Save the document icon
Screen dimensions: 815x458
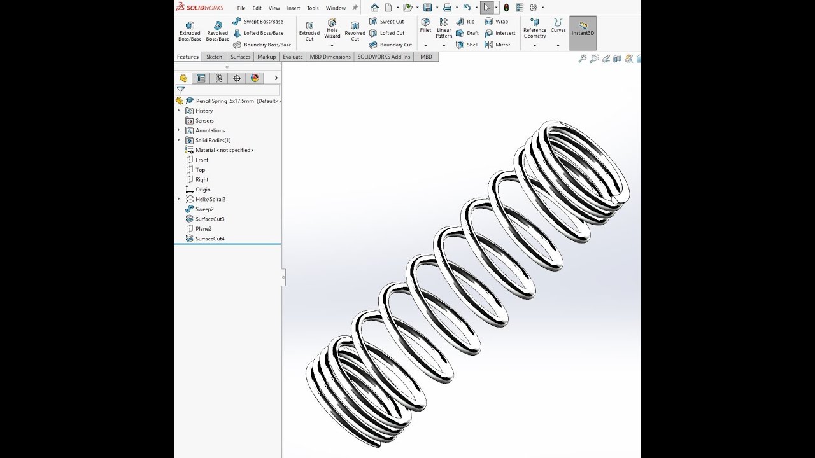click(x=427, y=8)
